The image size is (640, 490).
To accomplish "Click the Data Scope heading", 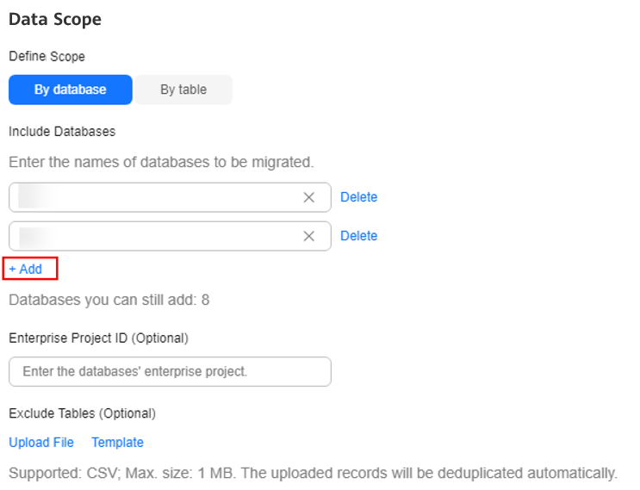I will coord(55,20).
